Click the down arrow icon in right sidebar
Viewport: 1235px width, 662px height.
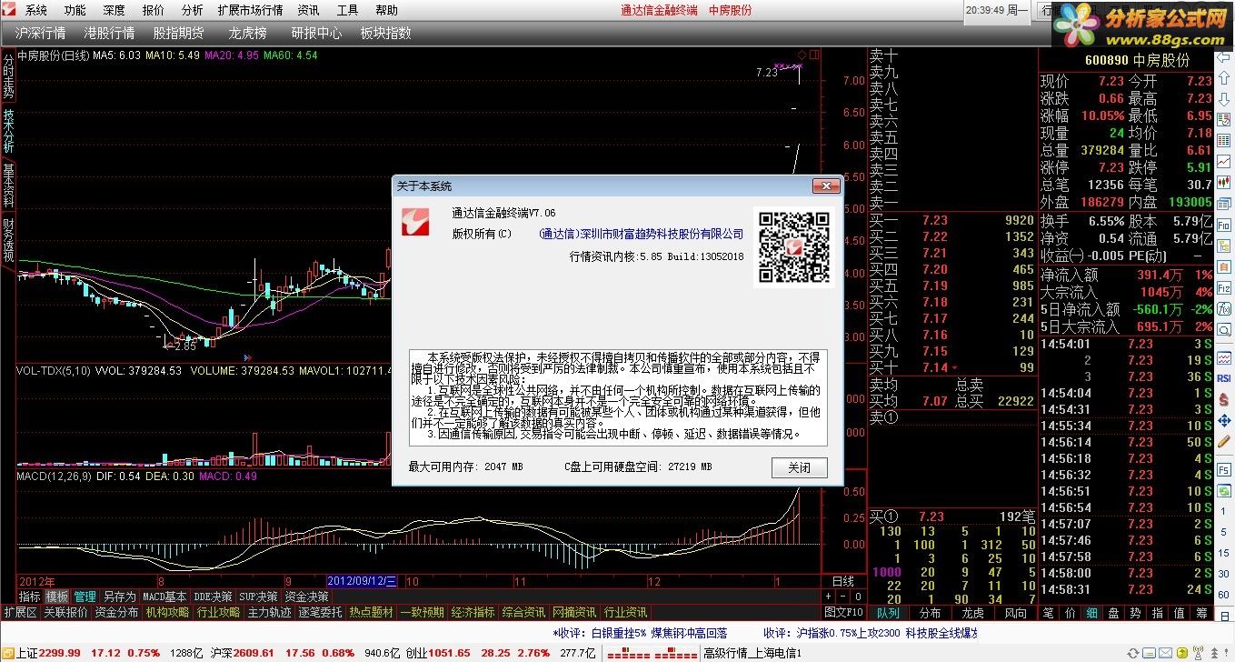(1223, 99)
